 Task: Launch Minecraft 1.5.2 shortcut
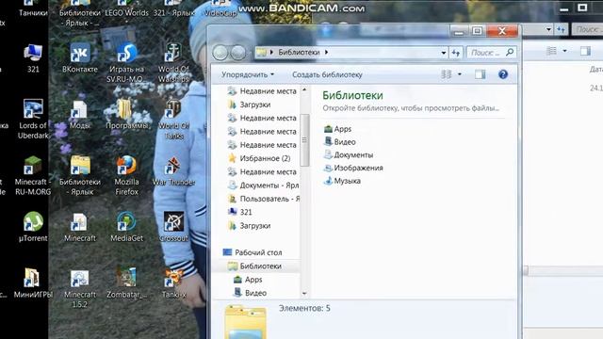[x=80, y=288]
